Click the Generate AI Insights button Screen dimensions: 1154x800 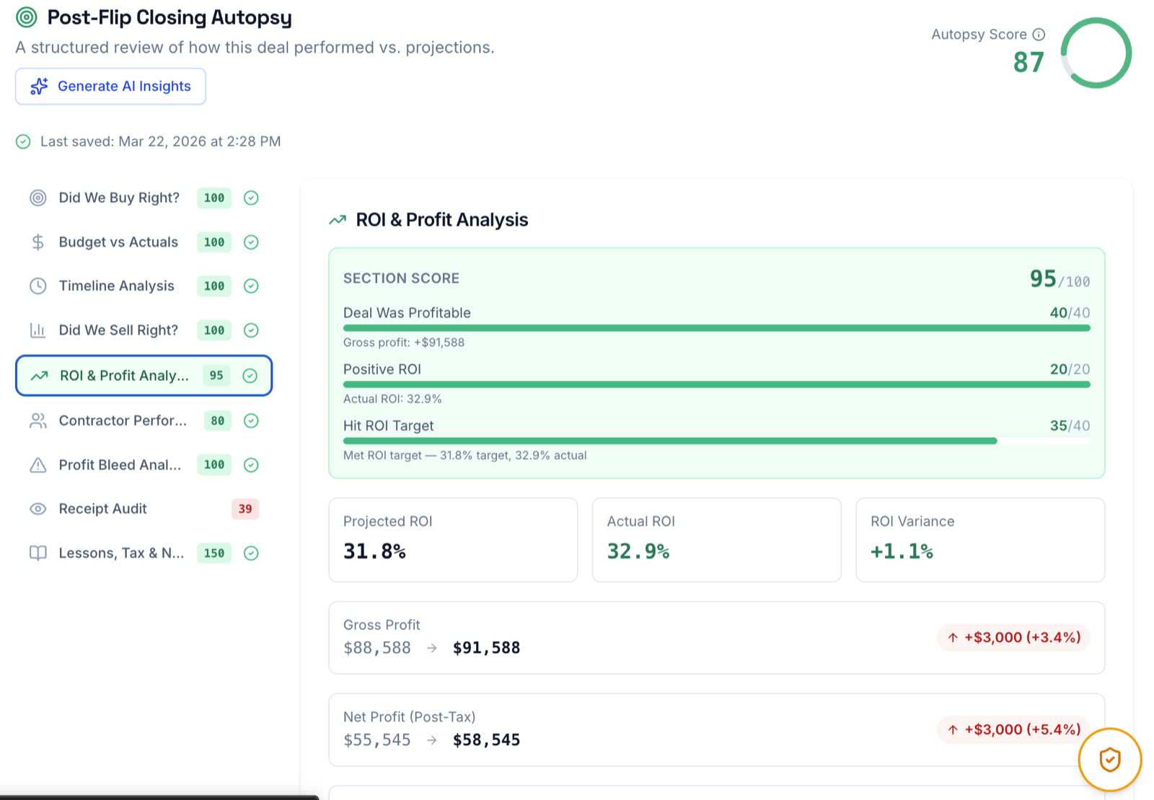110,87
